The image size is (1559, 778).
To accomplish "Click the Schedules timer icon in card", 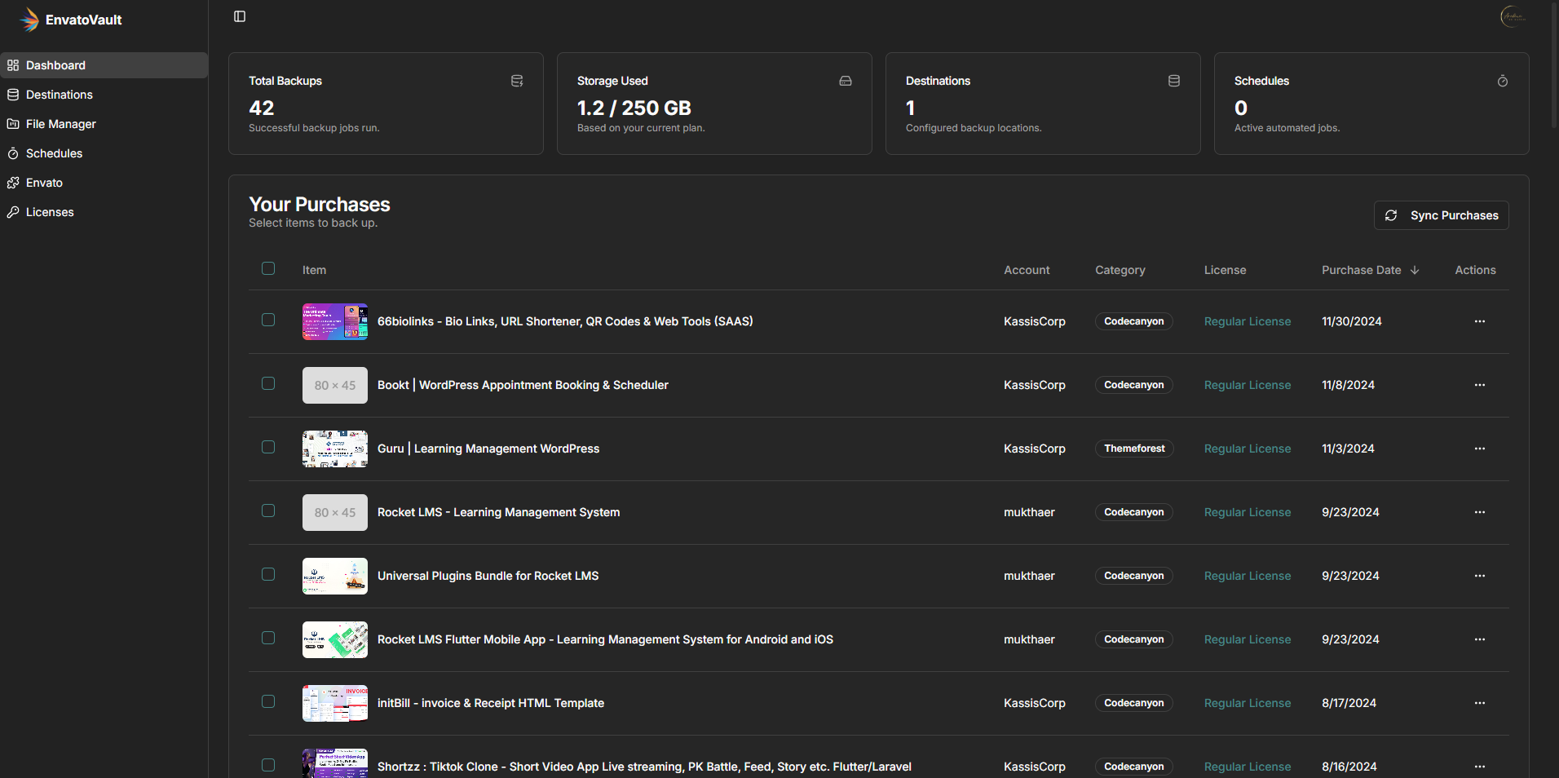I will click(1503, 81).
